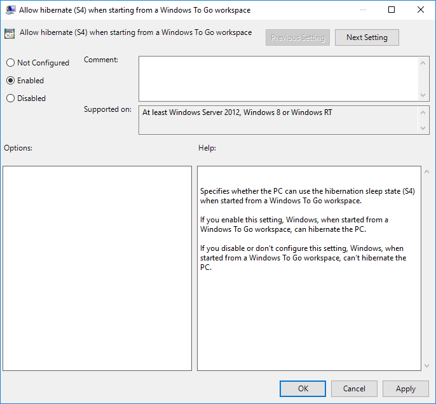Click the 'Options:' label
436x404 pixels.
pyautogui.click(x=18, y=148)
